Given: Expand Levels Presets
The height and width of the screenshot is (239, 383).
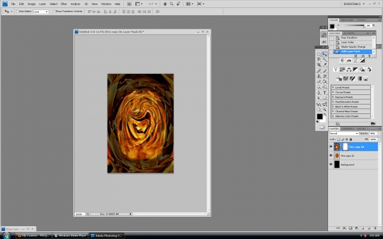Looking at the screenshot, I should tap(333, 87).
